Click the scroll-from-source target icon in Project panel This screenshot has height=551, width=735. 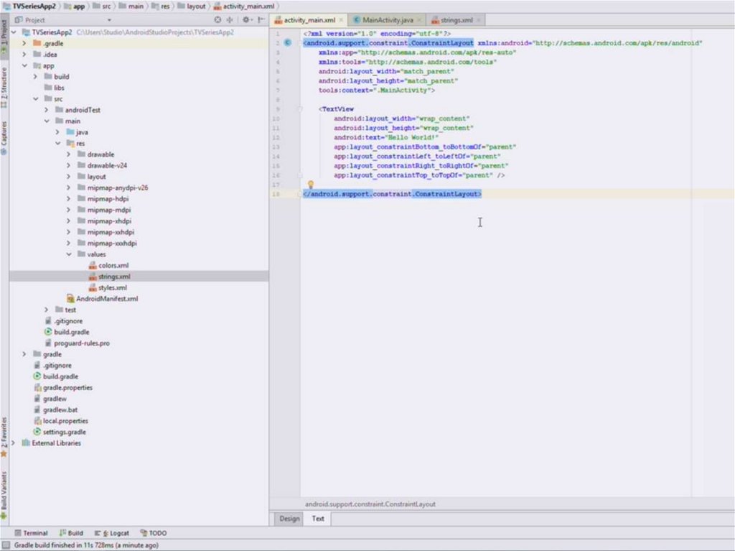[218, 20]
